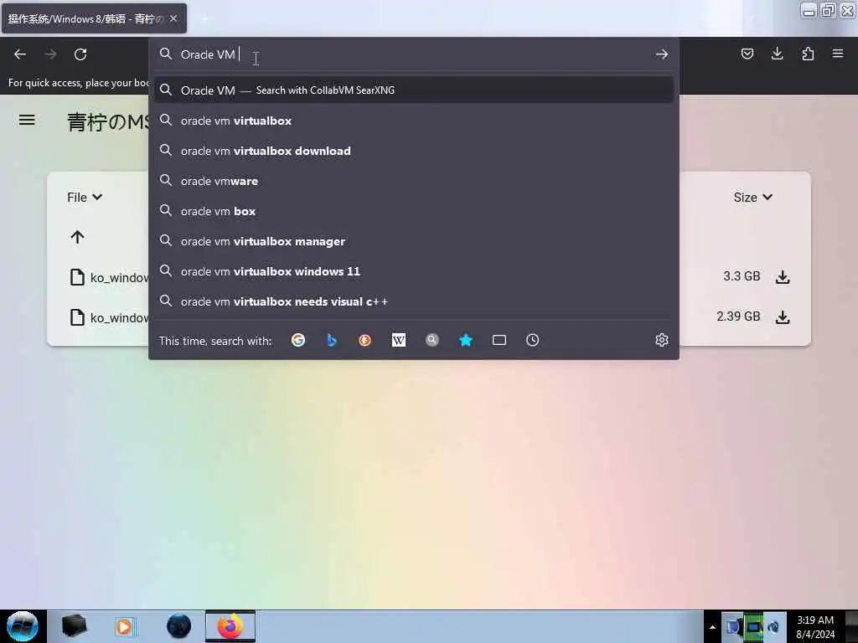Click the network tray icon
Screen dimensions: 858x643
click(x=753, y=627)
